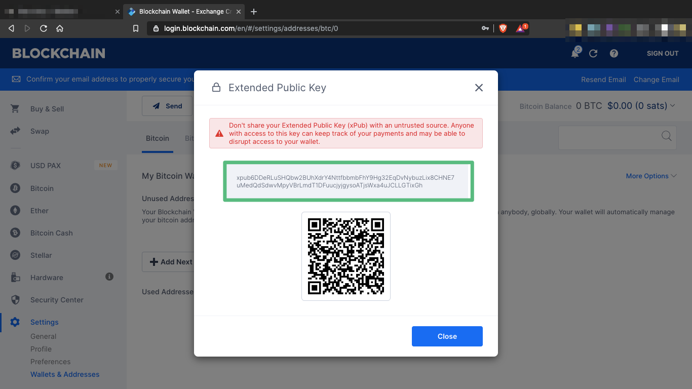Viewport: 692px width, 389px height.
Task: Click the Stellar coin icon
Action: pos(15,255)
